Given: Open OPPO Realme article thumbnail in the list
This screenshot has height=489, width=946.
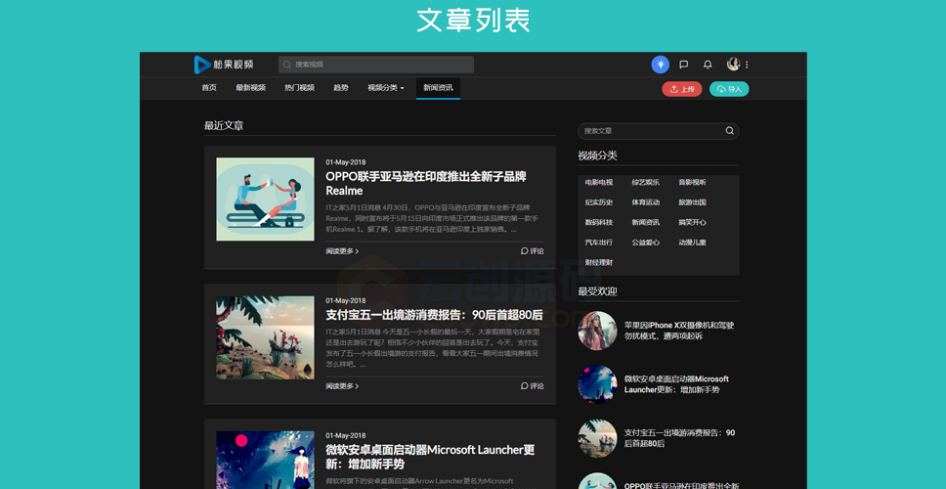Looking at the screenshot, I should 265,200.
